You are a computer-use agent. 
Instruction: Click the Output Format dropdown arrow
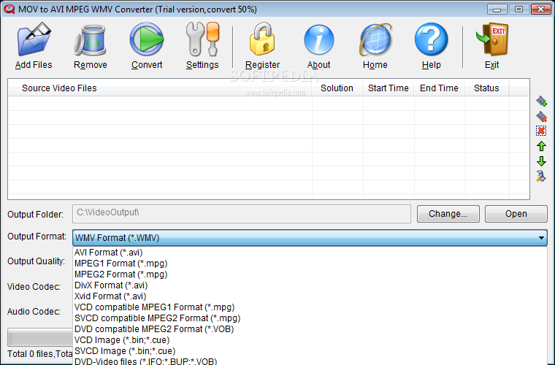pyautogui.click(x=541, y=238)
